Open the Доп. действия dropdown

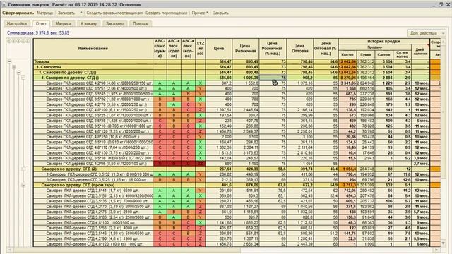(x=426, y=33)
